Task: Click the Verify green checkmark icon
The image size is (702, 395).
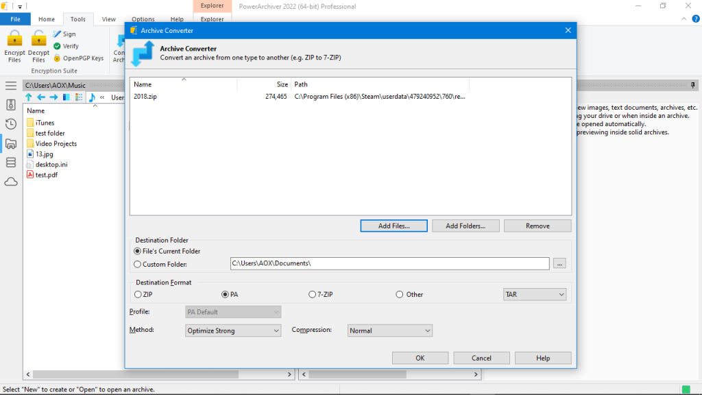Action: [x=57, y=46]
